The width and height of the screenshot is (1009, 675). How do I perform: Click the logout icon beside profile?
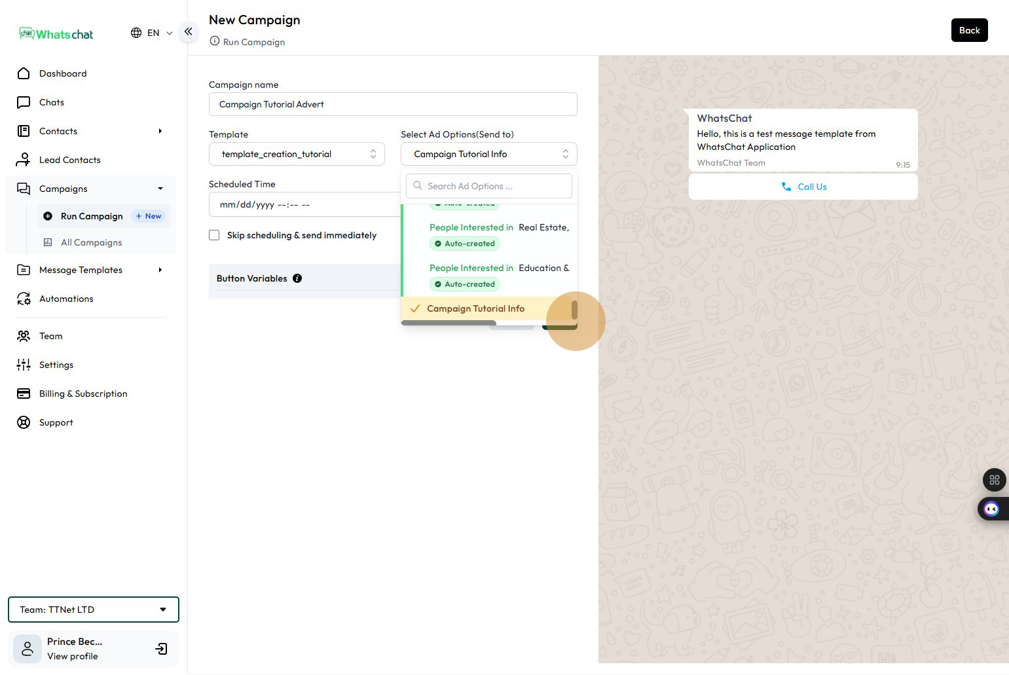161,649
